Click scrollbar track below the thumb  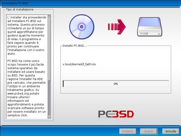click(x=49, y=98)
